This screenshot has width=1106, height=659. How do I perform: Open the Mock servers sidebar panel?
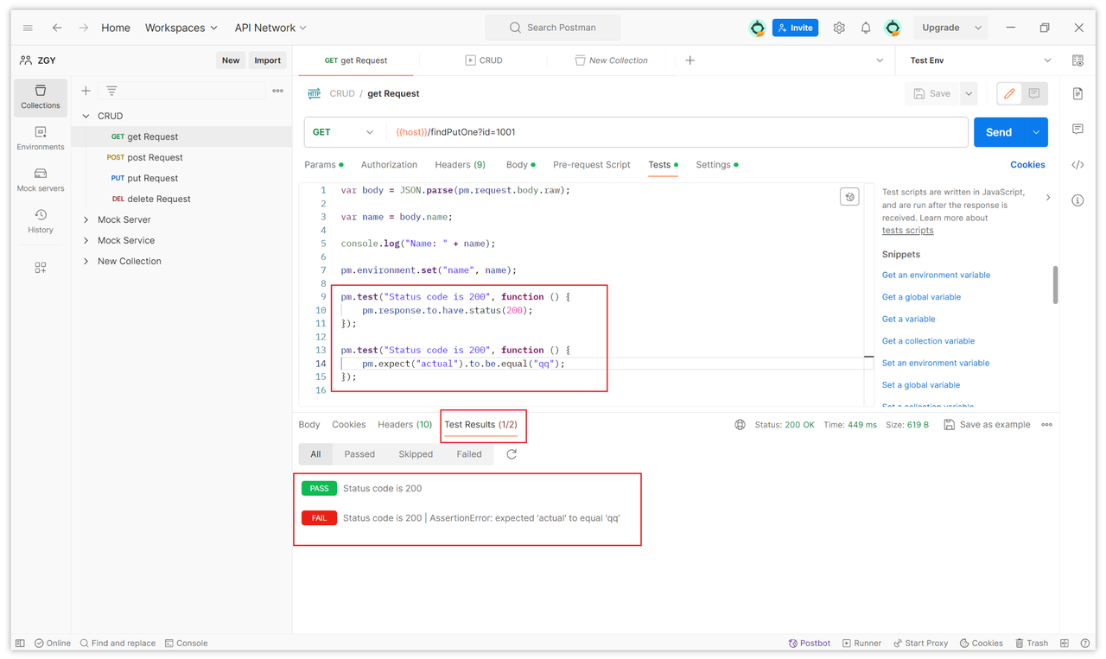click(x=41, y=180)
